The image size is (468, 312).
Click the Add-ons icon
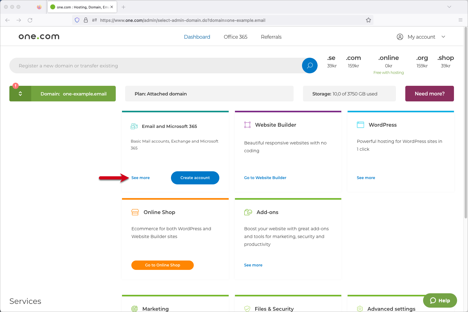click(248, 212)
